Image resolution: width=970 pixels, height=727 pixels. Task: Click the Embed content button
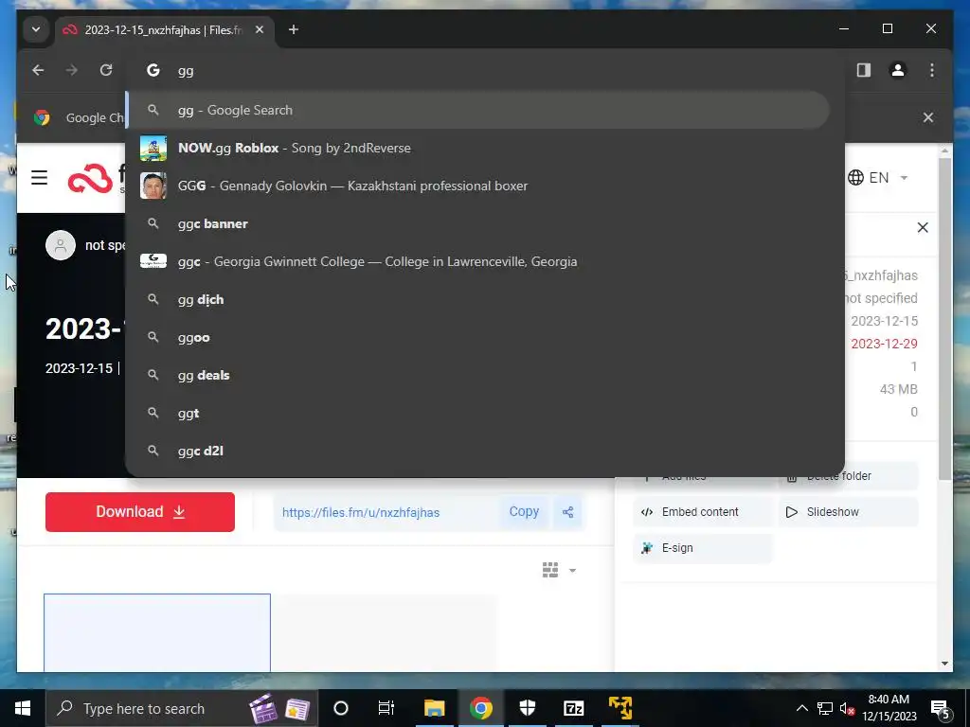pos(703,512)
